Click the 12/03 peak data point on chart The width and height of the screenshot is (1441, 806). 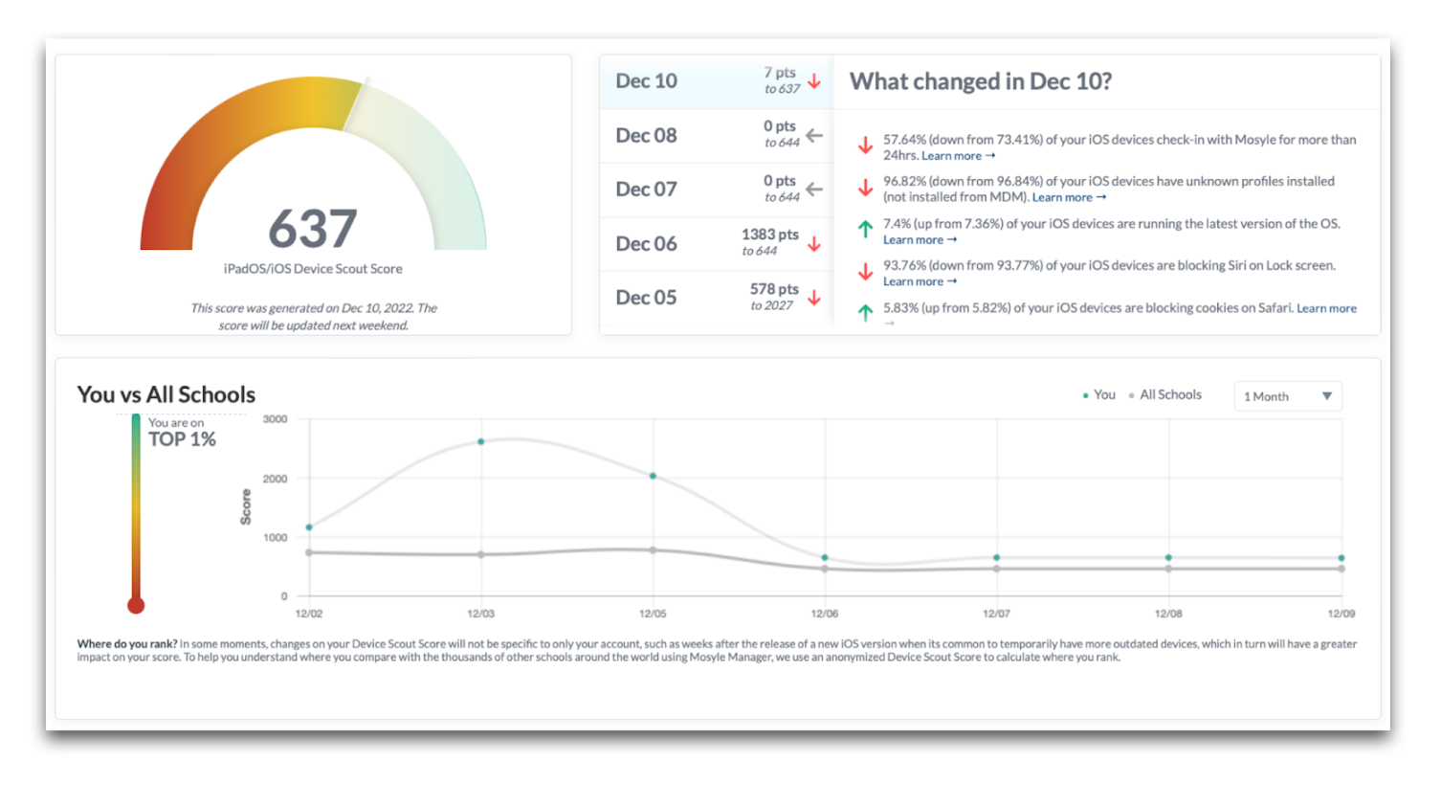(480, 441)
